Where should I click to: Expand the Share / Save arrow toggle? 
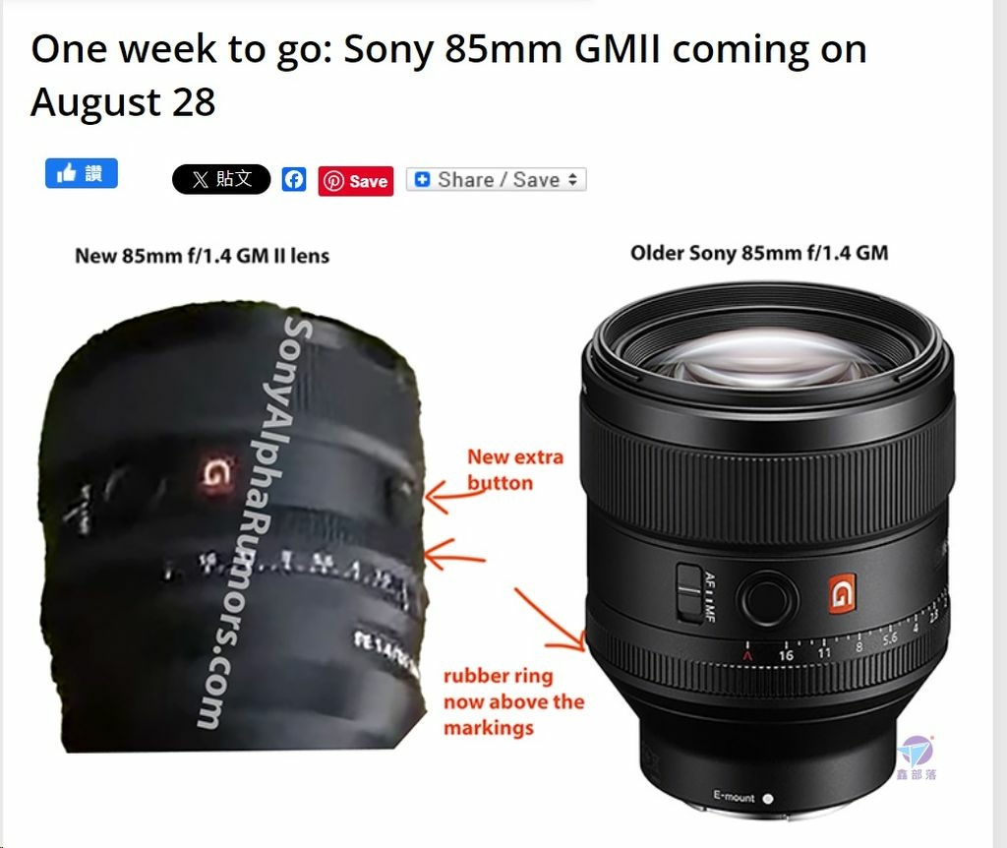[573, 179]
